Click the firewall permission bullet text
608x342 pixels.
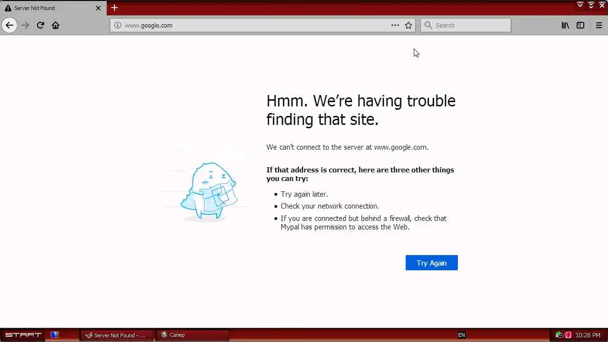coord(363,223)
